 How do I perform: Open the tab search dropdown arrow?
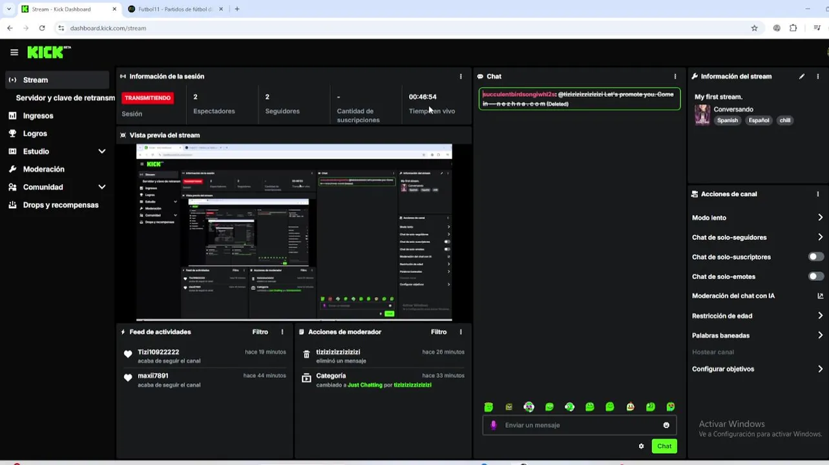click(8, 9)
